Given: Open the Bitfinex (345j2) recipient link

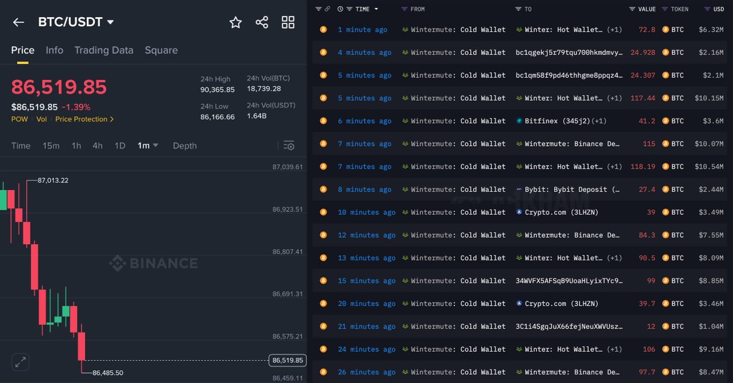Looking at the screenshot, I should (x=557, y=121).
